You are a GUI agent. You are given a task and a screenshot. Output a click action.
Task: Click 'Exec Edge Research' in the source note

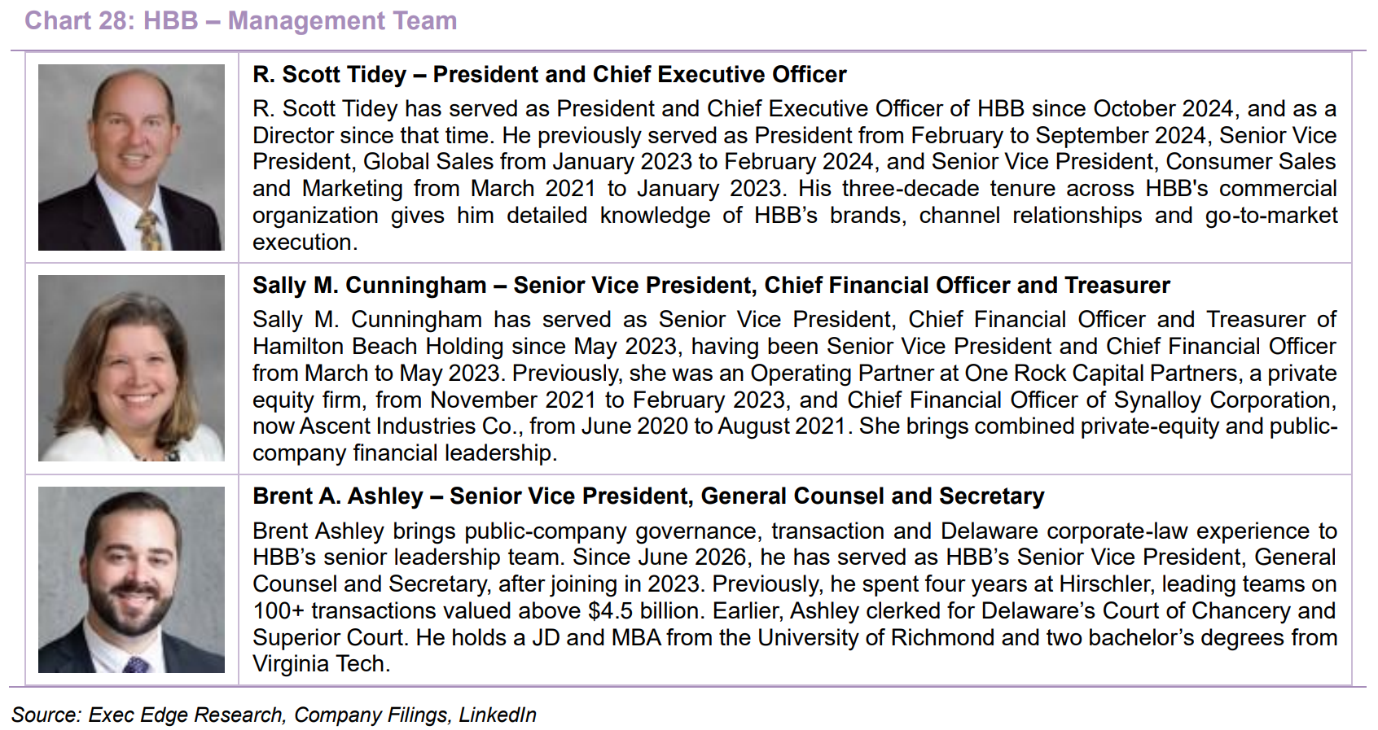tap(187, 715)
